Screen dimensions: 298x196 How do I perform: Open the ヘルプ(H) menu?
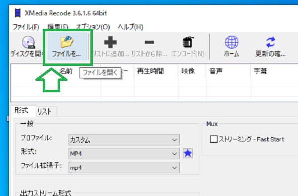(131, 27)
